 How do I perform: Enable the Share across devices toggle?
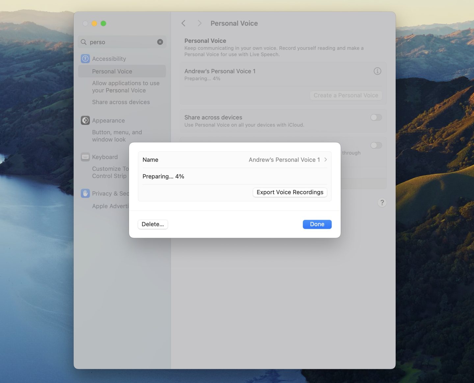pos(376,118)
